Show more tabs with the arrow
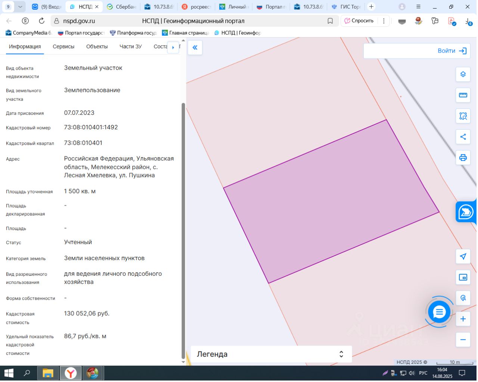 (173, 47)
